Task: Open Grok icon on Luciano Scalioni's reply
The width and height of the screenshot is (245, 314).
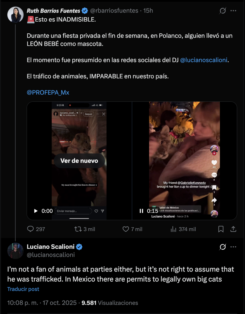Action: (x=222, y=247)
